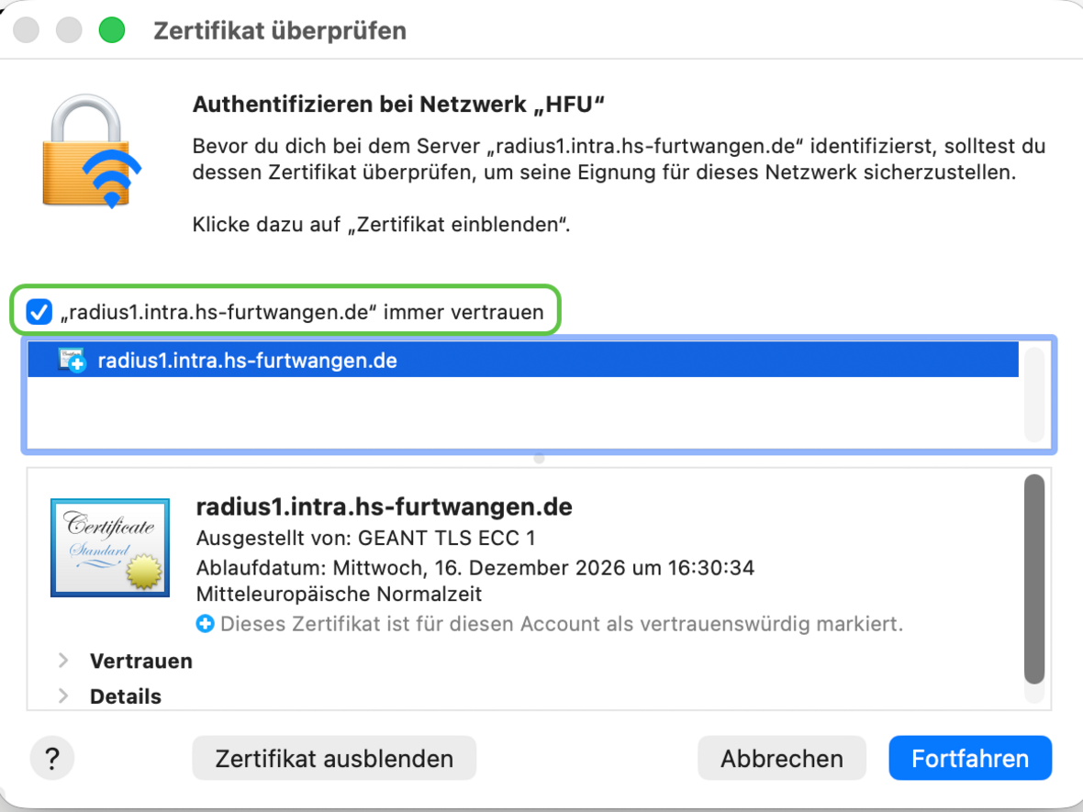Click the blue Fortfahren button
This screenshot has width=1083, height=812.
pos(969,759)
